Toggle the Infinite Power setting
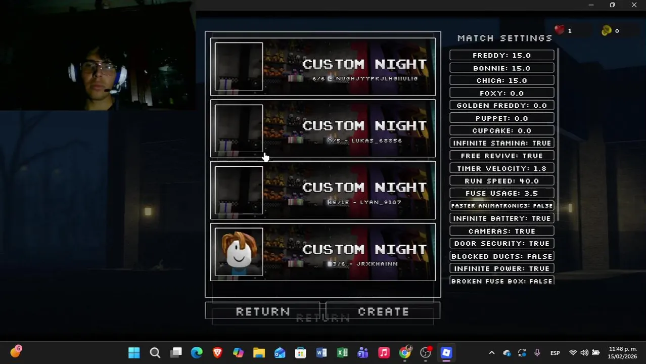Viewport: 646px width, 364px height. (502, 268)
